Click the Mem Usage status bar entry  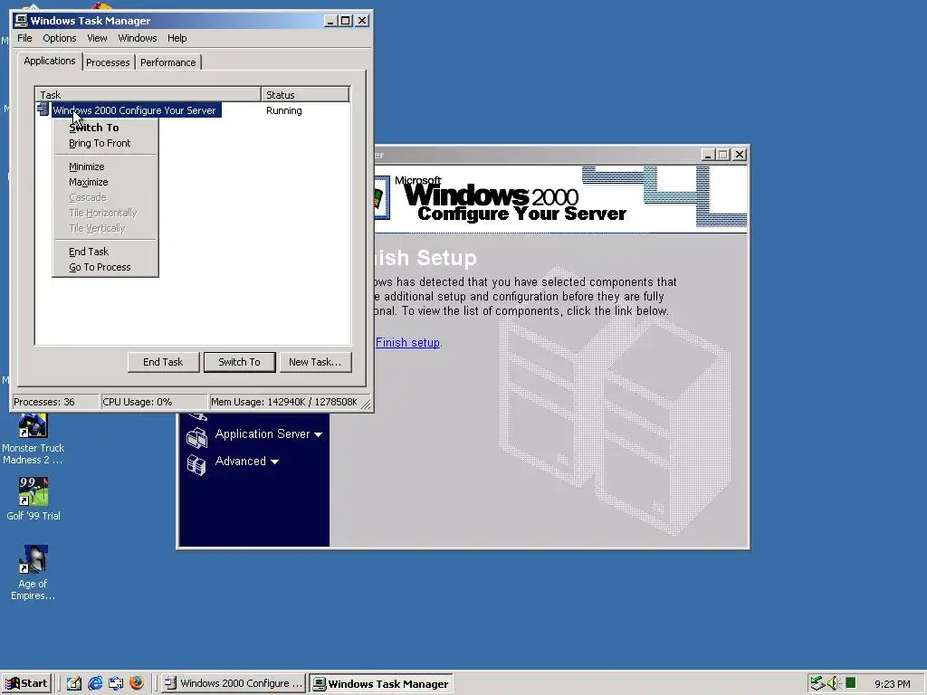click(283, 402)
